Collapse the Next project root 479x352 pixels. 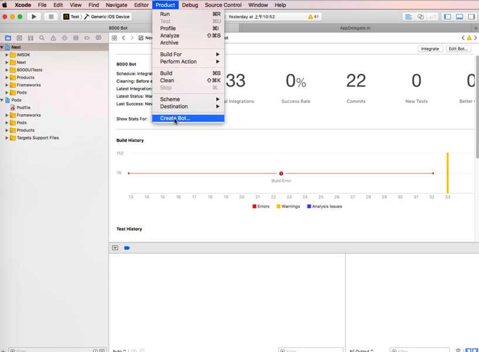click(2, 47)
